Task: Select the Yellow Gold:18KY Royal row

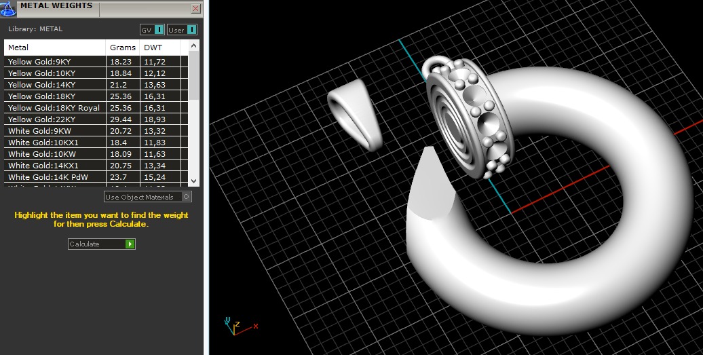Action: [96, 108]
